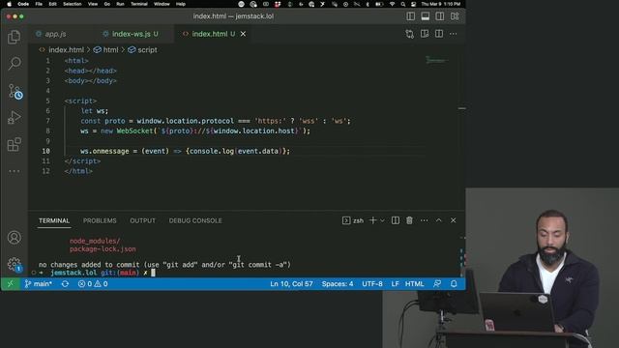This screenshot has width=619, height=348.
Task: Change end of line sequence LF
Action: [395, 283]
